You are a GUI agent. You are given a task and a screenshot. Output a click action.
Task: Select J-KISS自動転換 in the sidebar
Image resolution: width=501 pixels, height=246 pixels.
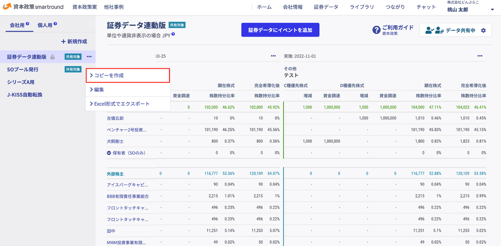click(25, 95)
